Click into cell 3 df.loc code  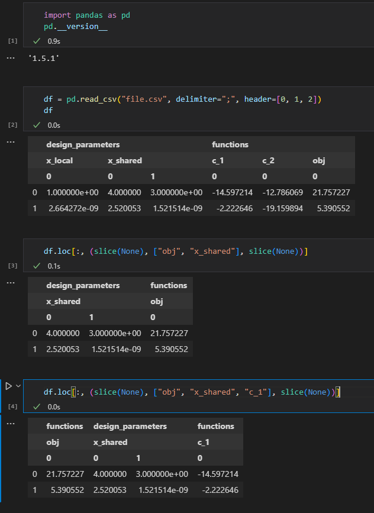click(176, 251)
